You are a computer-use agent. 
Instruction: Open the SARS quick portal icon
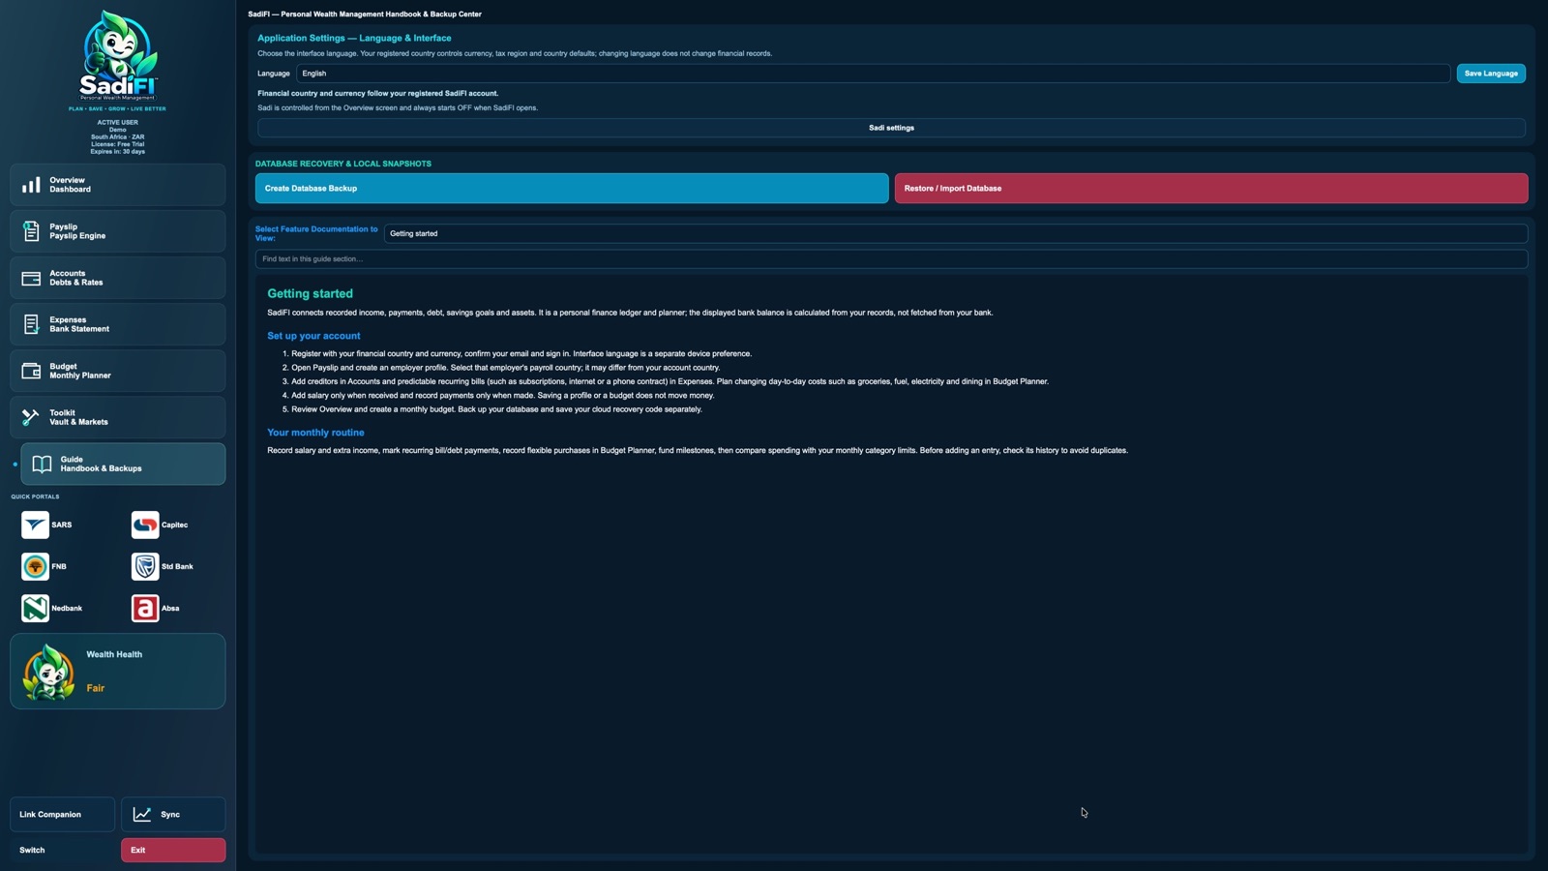click(x=35, y=525)
